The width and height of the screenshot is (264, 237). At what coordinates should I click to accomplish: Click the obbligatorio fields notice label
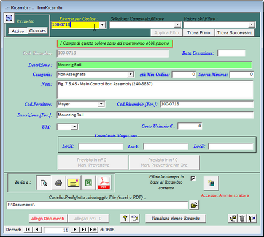[x=115, y=43]
